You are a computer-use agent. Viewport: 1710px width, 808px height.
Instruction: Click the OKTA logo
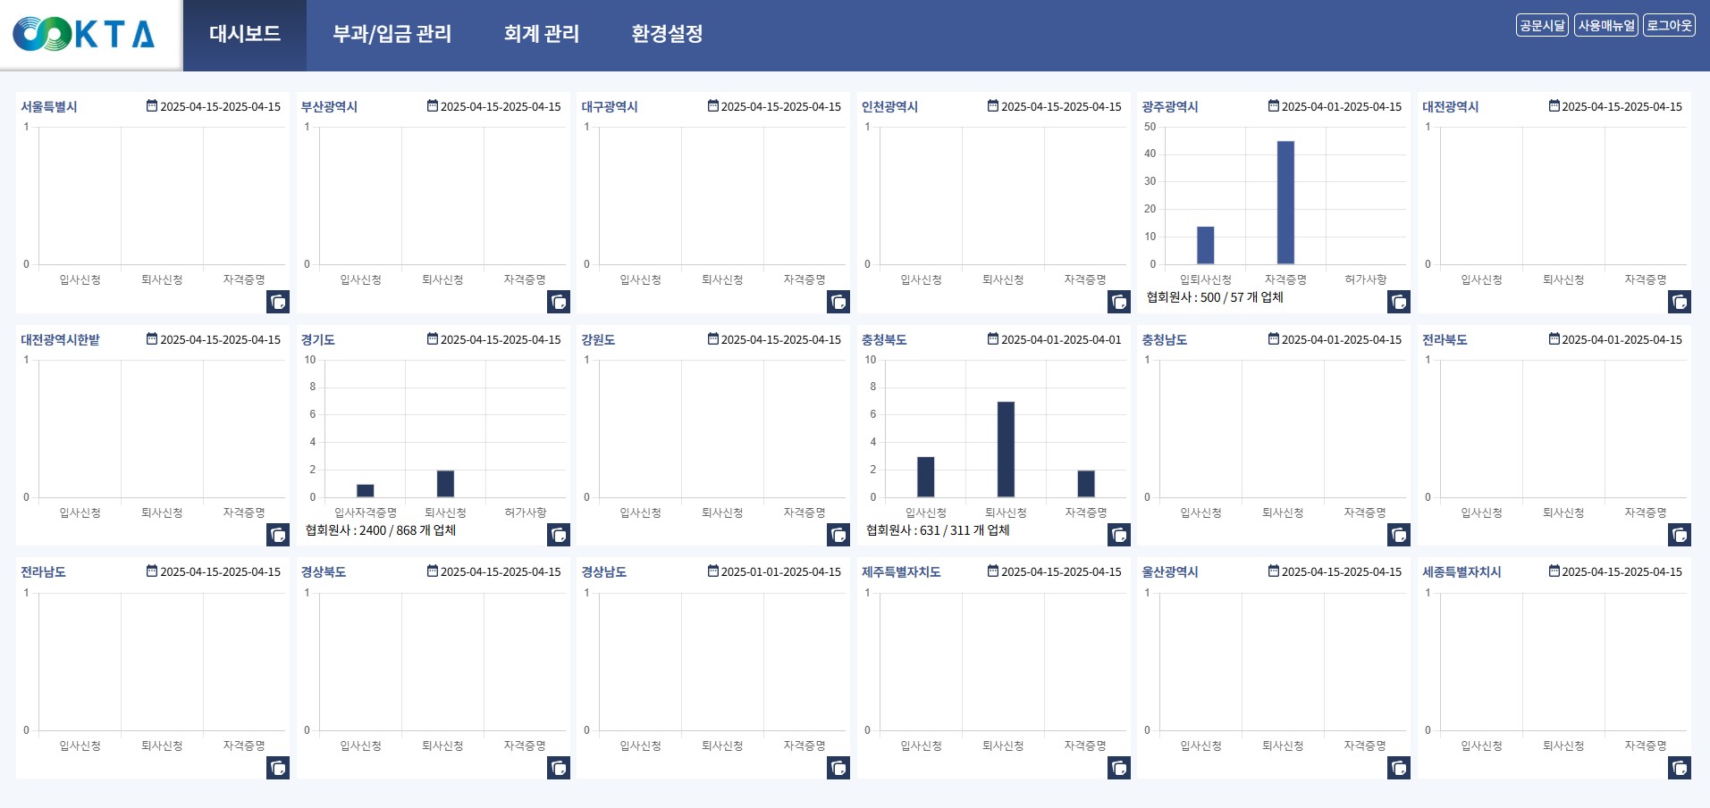tap(84, 34)
